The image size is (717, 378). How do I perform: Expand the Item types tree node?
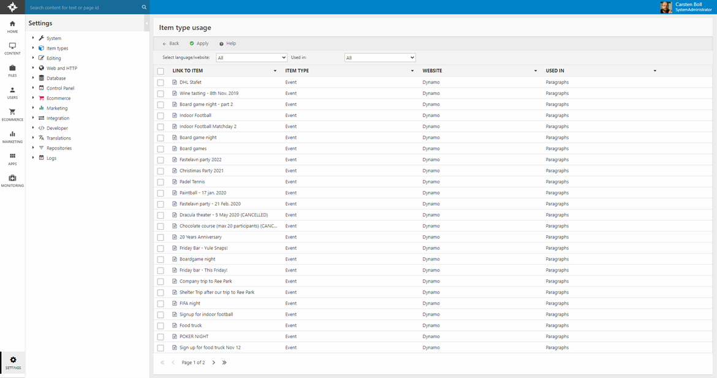pos(33,48)
